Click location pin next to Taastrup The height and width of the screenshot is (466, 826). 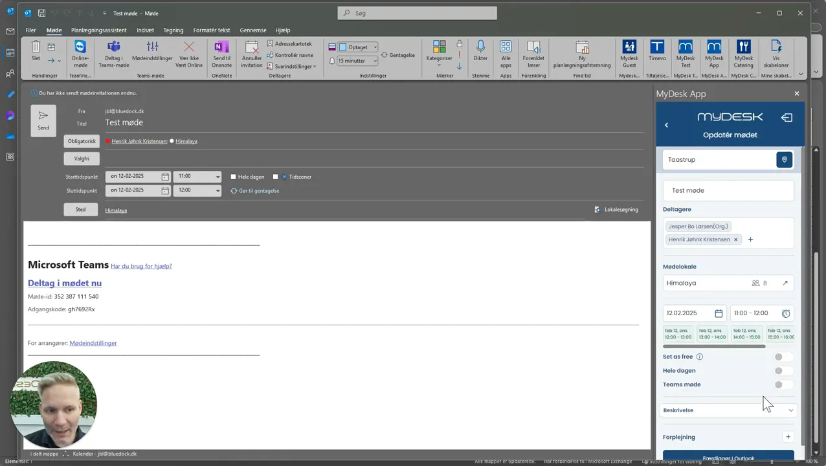coord(784,160)
